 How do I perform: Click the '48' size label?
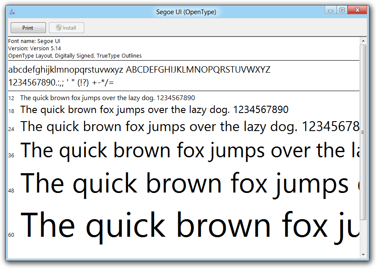pyautogui.click(x=11, y=190)
